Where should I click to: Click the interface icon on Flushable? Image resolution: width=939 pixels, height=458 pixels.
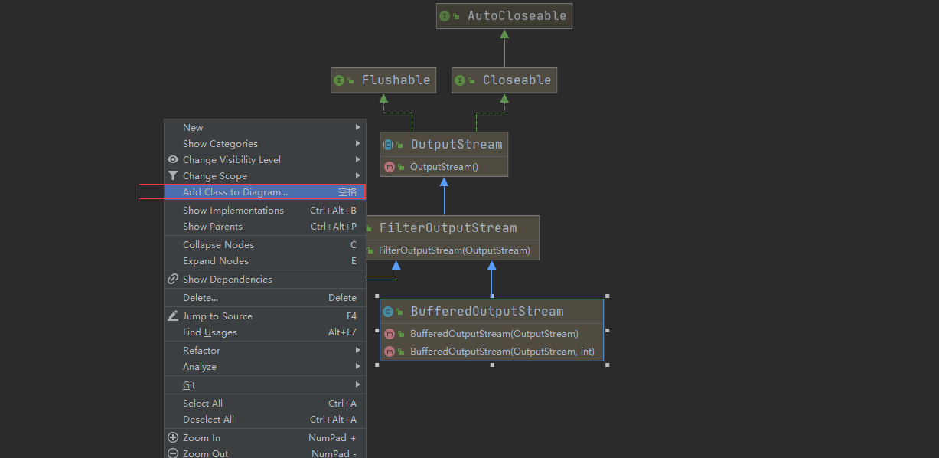click(x=339, y=80)
